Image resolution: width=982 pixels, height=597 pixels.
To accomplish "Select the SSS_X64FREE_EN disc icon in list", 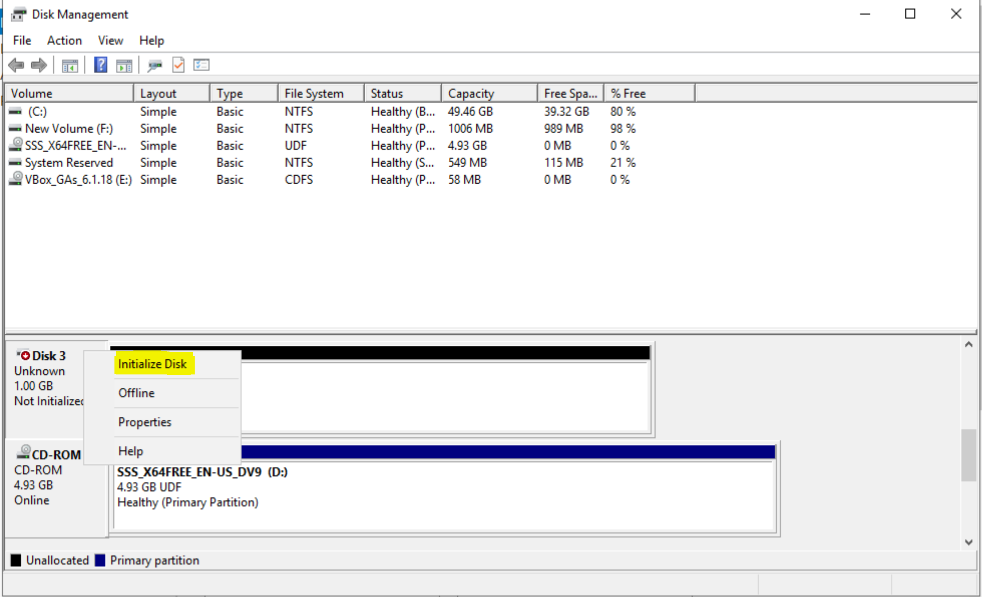I will tap(16, 145).
